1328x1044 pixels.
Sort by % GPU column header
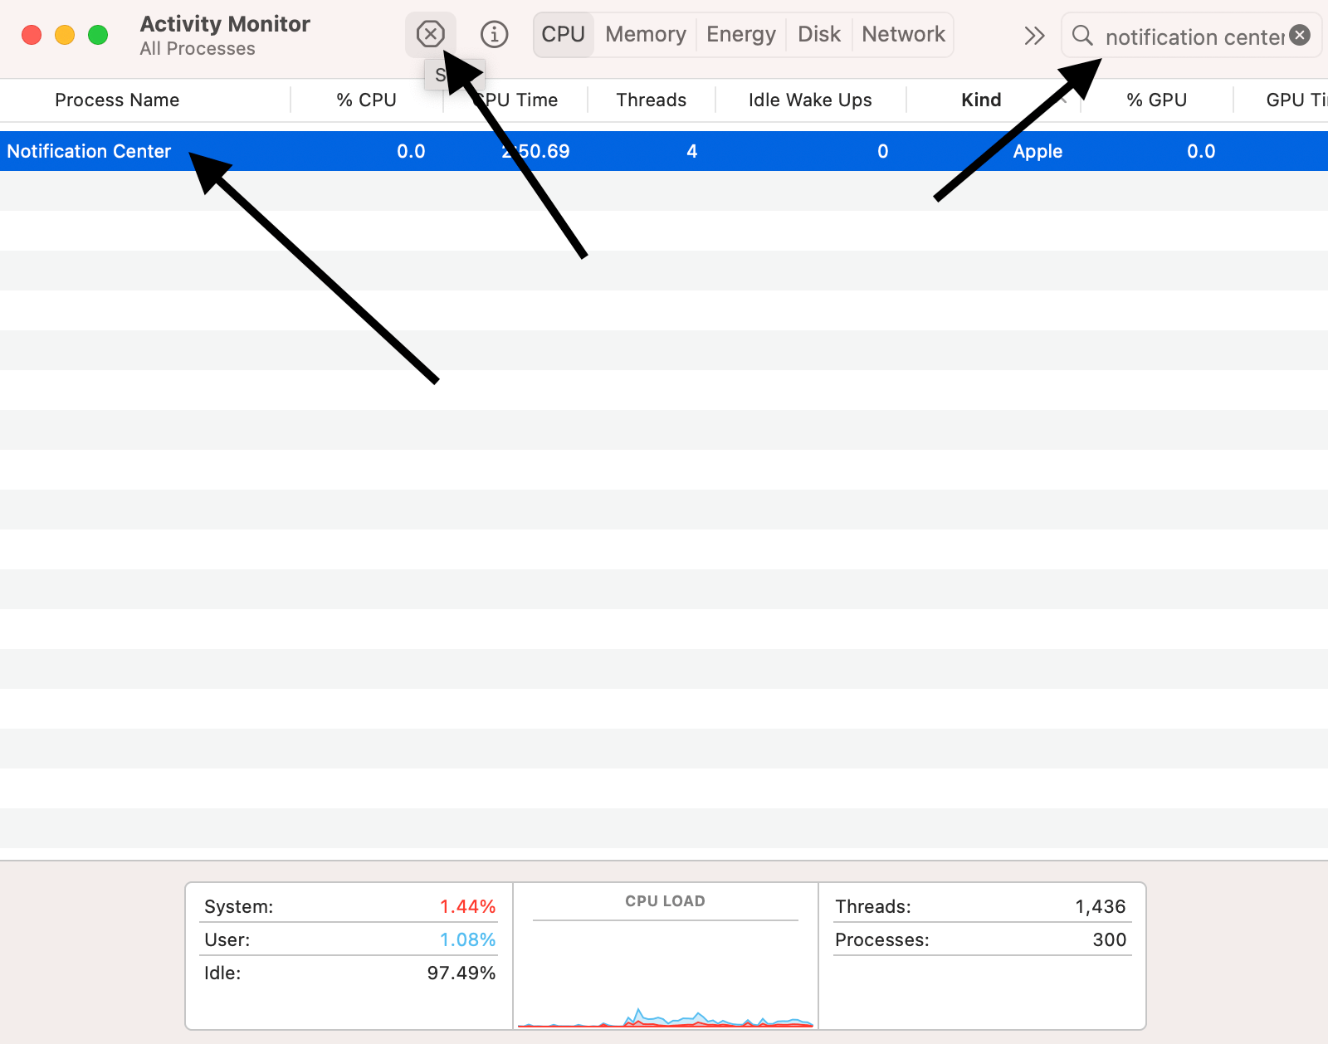pos(1156,100)
